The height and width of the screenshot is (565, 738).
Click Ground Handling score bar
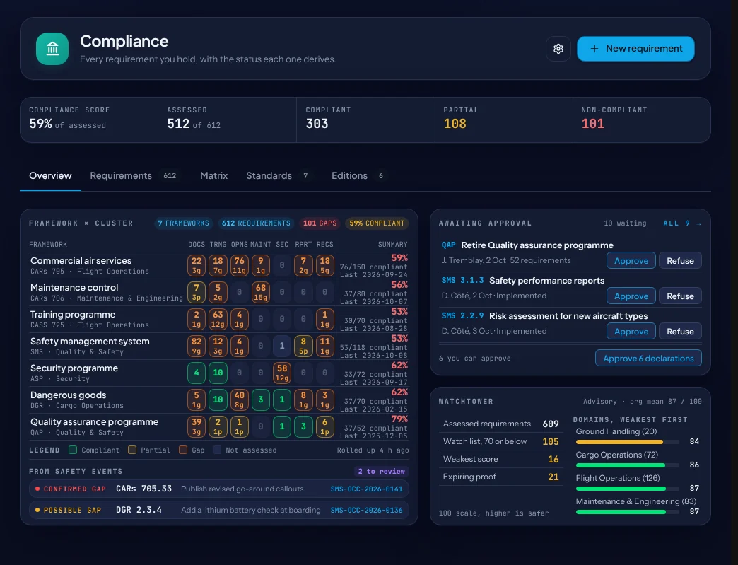pos(627,442)
